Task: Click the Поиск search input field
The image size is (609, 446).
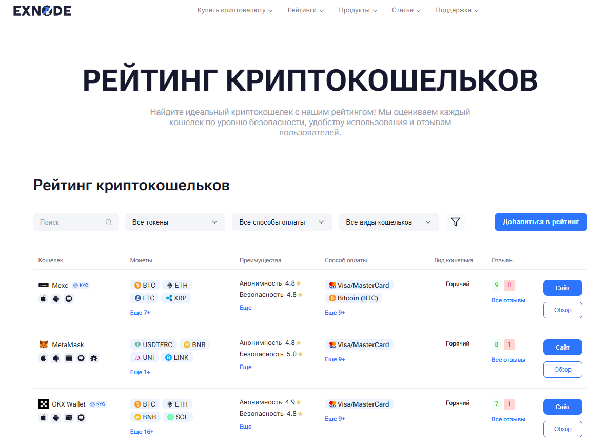Action: pyautogui.click(x=67, y=221)
